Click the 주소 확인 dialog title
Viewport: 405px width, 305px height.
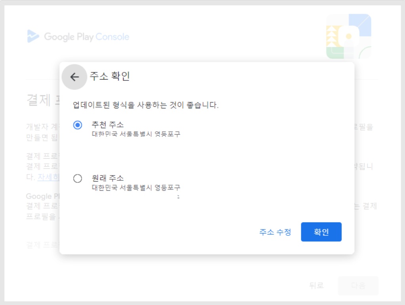point(110,76)
